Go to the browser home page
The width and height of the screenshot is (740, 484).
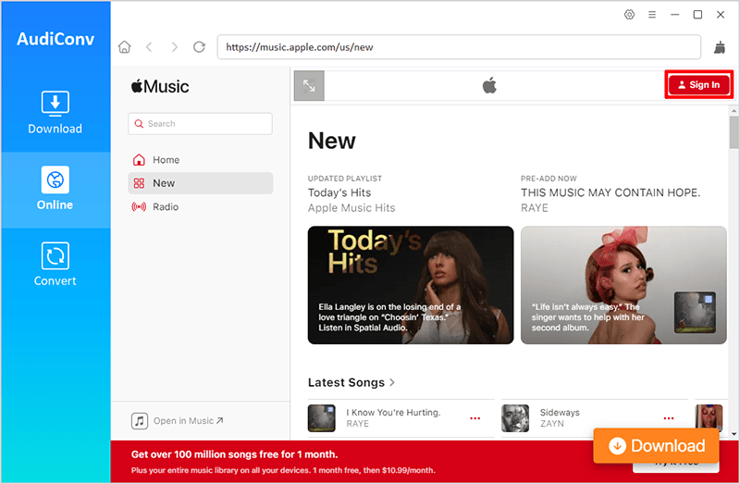pos(125,47)
